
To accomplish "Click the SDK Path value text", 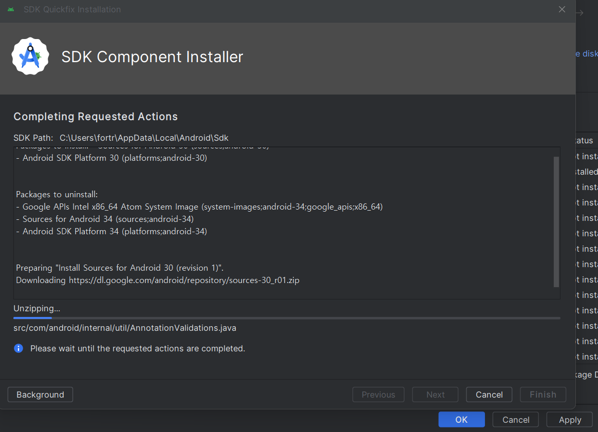I will (144, 138).
